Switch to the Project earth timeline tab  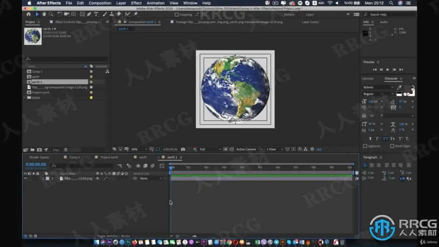coord(109,157)
